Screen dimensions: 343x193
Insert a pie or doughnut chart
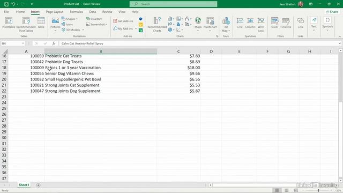click(171, 29)
